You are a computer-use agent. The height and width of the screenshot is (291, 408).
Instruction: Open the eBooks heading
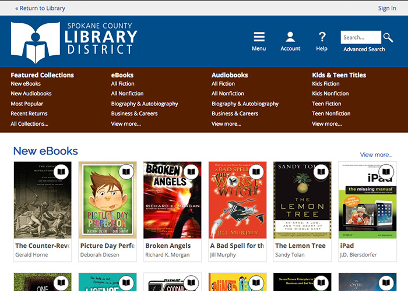(122, 75)
